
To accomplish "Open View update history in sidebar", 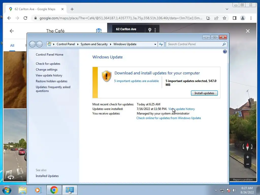I will click(49, 75).
